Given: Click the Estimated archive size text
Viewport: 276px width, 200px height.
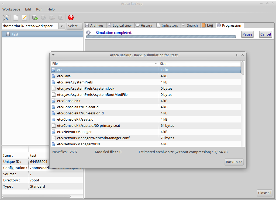Looking at the screenshot, I should [183, 152].
